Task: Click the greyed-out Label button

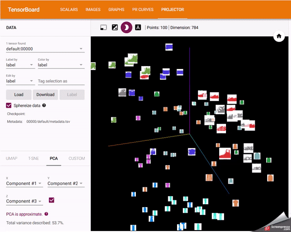Action: click(x=72, y=95)
